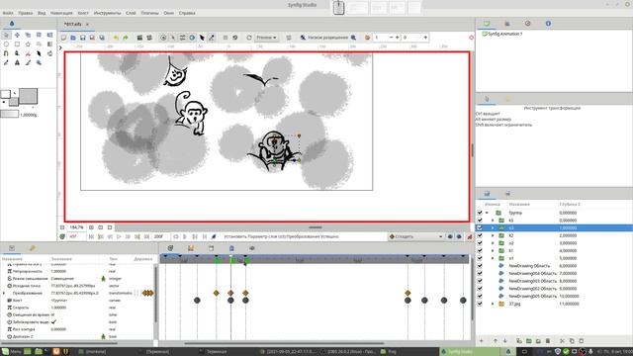This screenshot has height=356, width=633.
Task: Select the Star tool in the toolbox
Action: coord(28,44)
